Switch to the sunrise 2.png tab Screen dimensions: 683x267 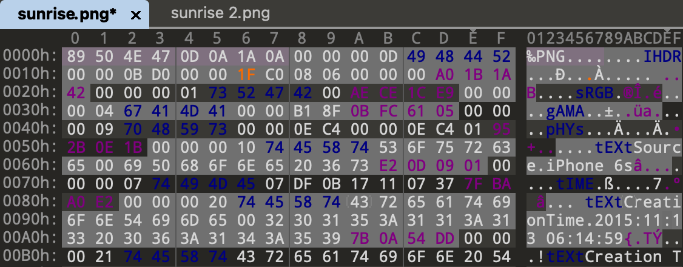(220, 13)
